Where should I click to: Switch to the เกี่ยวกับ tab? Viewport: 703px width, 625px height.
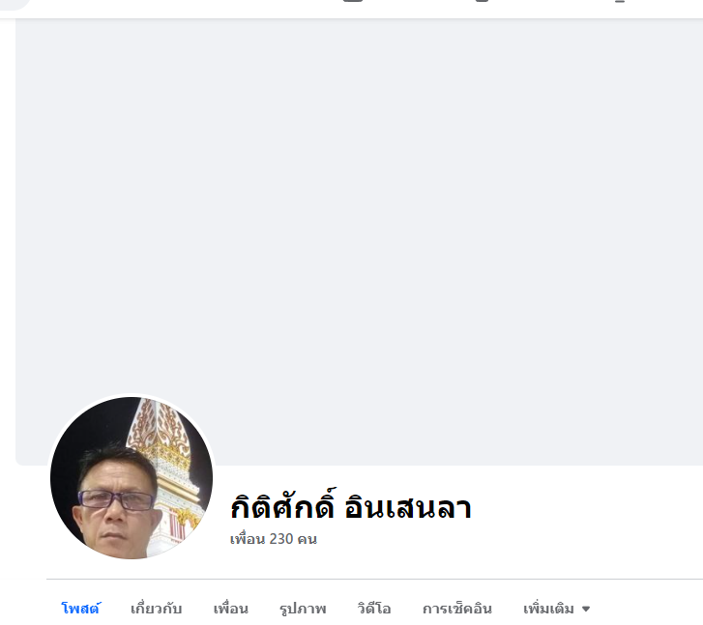point(156,609)
